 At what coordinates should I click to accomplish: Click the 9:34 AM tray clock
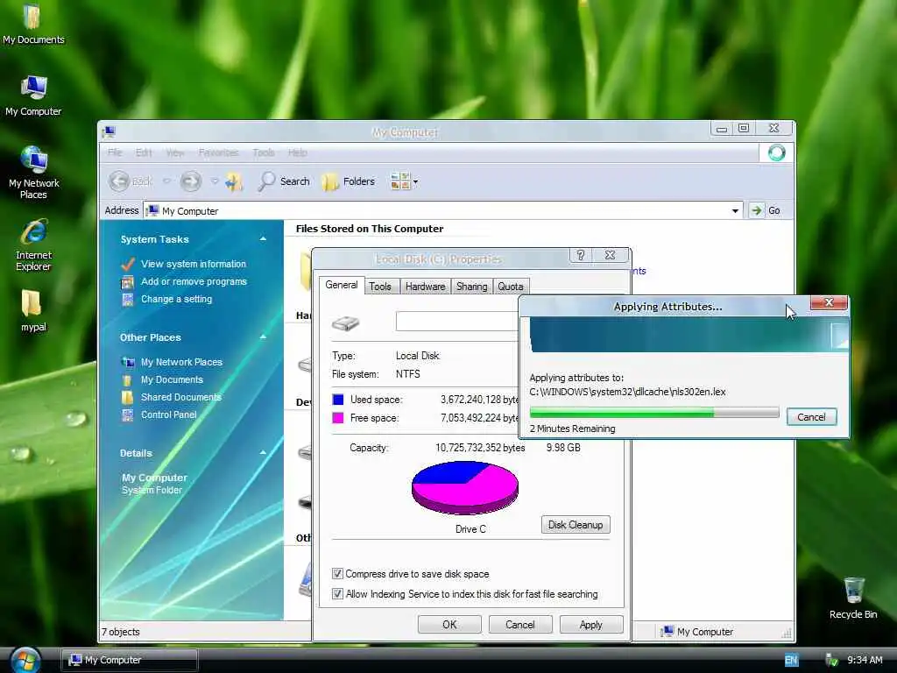865,661
